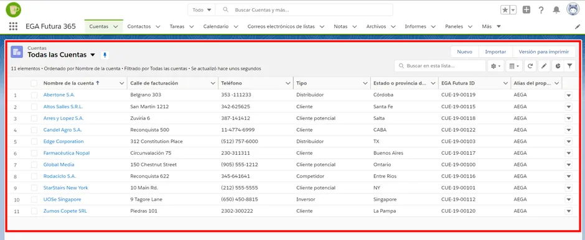Click the Nuevo button

pos(464,52)
